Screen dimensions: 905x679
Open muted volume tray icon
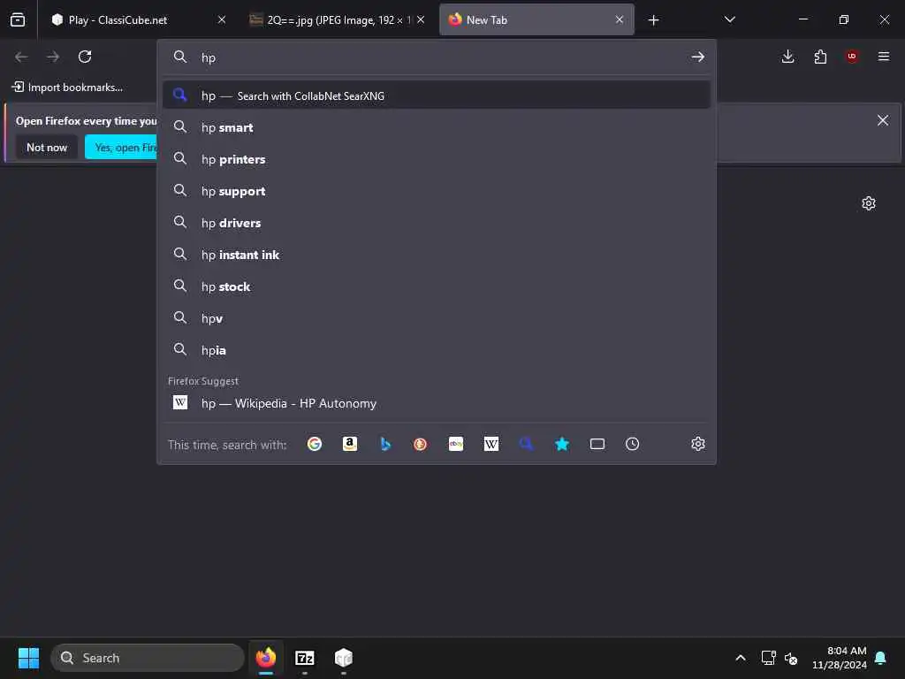791,658
